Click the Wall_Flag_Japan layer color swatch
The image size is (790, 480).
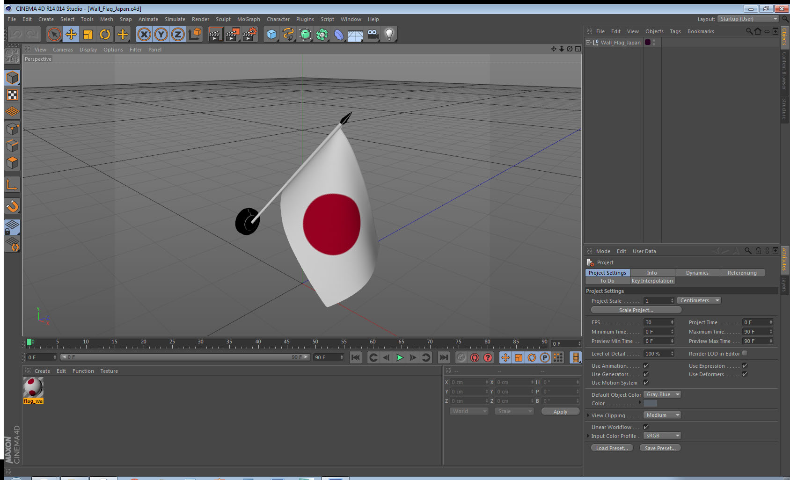648,42
